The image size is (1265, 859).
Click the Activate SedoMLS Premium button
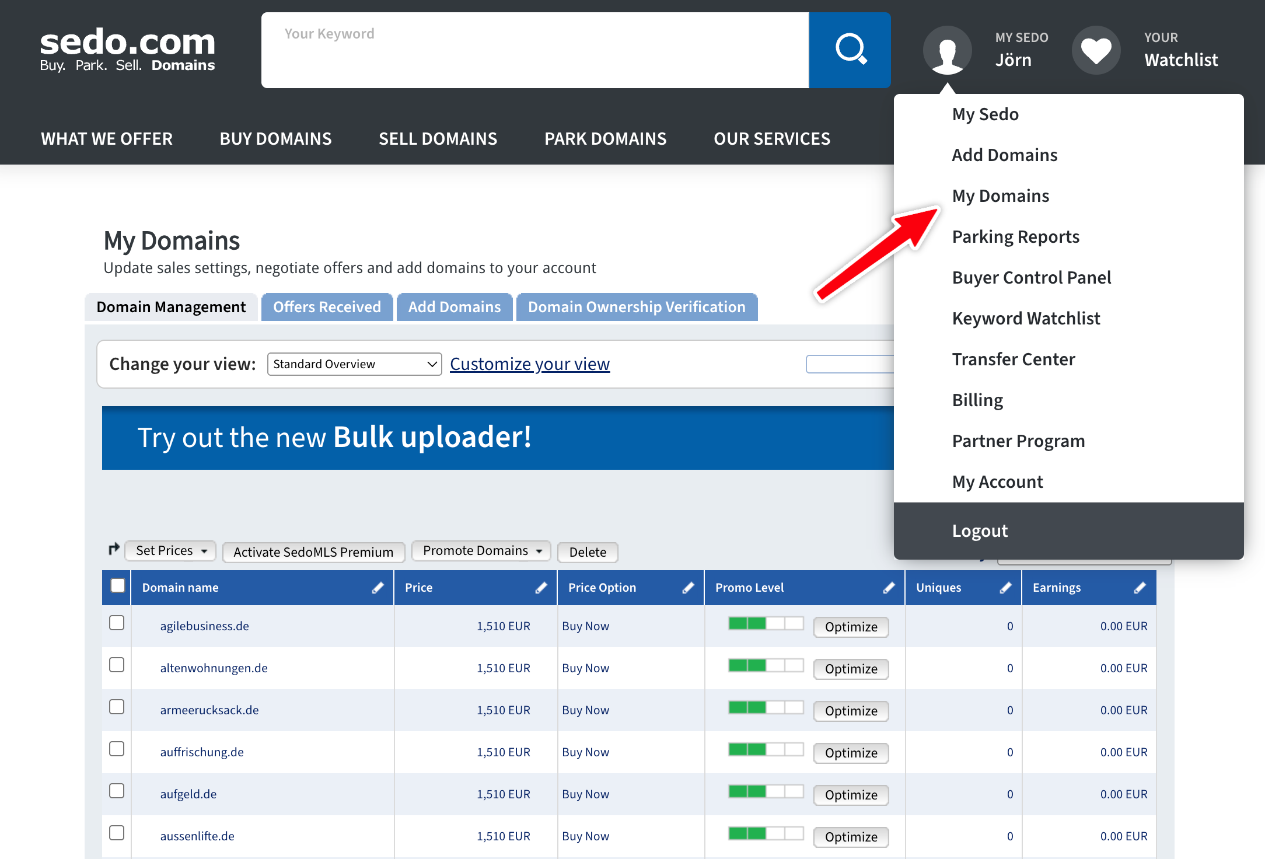[x=313, y=552]
